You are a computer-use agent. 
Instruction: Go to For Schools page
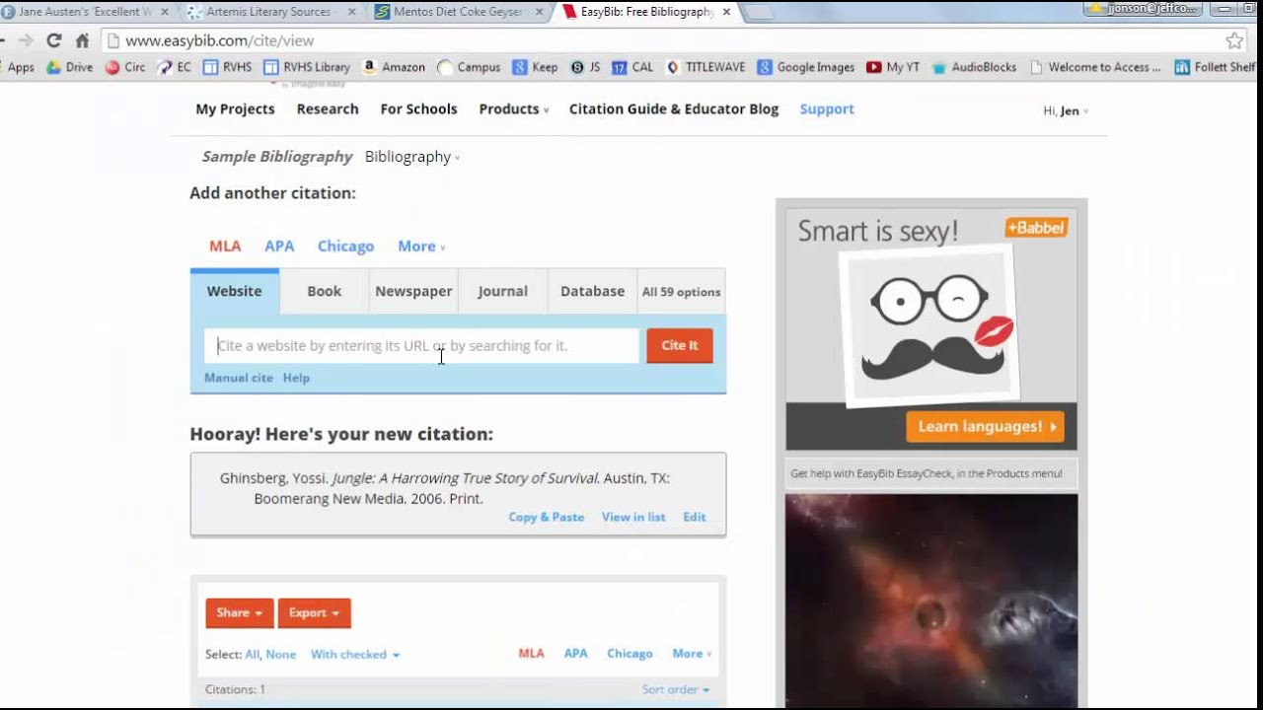(418, 108)
